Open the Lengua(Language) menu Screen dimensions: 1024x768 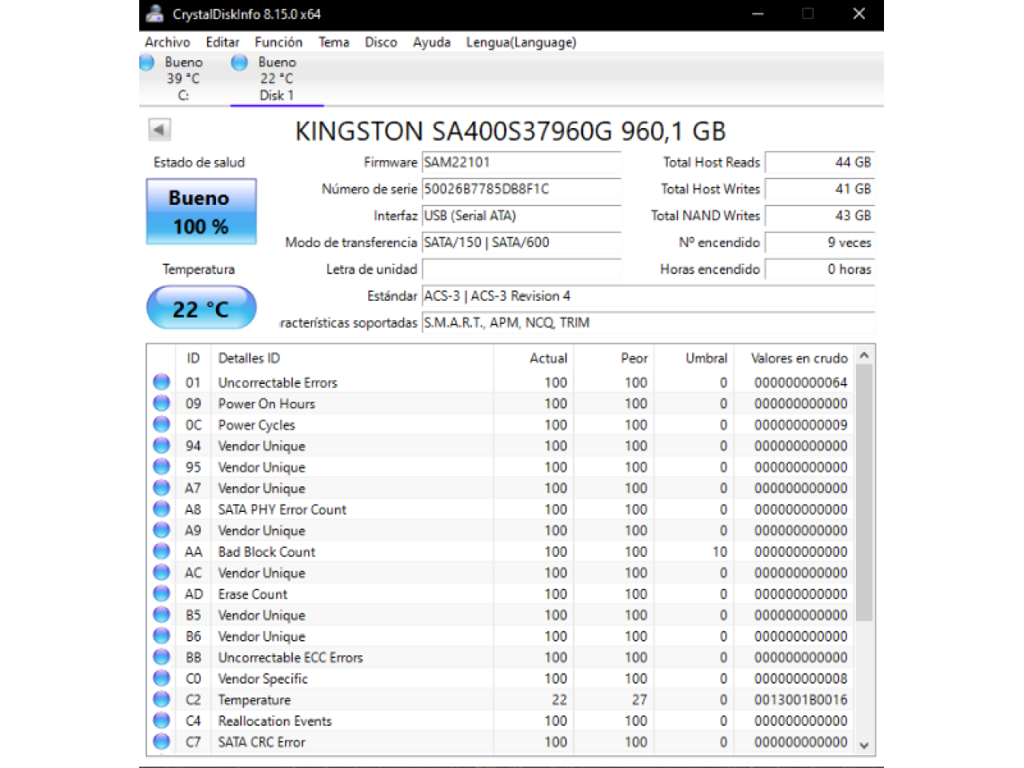(521, 42)
